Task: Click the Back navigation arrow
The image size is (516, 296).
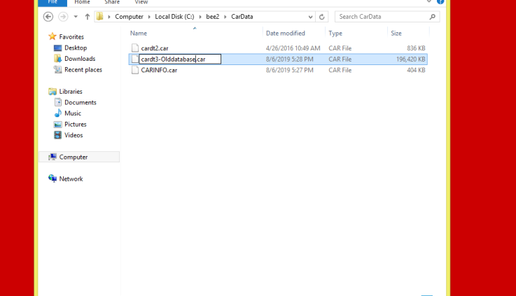Action: point(48,17)
